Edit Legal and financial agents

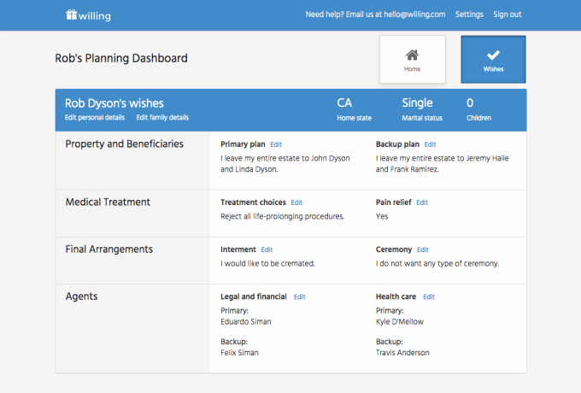300,296
